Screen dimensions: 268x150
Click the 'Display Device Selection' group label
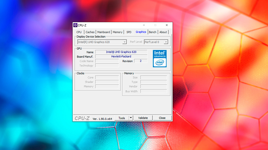pos(91,36)
